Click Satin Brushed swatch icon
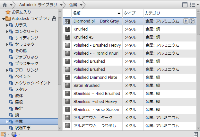 point(67,86)
